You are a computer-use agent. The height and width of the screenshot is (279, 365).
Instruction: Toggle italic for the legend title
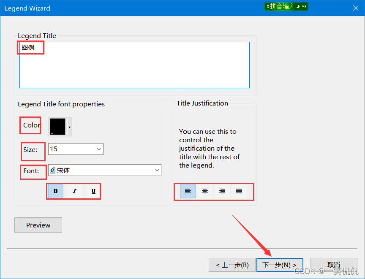(x=74, y=191)
